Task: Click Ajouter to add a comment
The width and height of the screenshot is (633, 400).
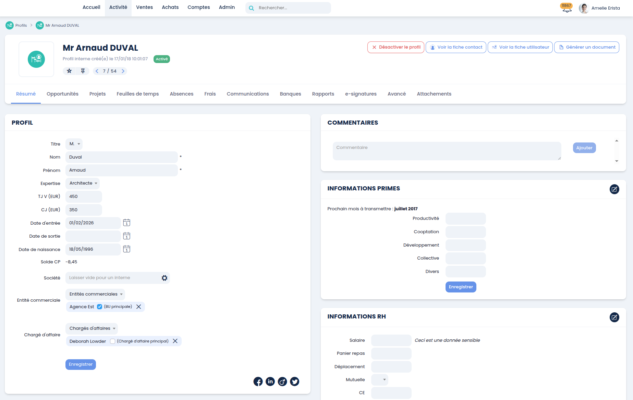Action: pyautogui.click(x=584, y=148)
